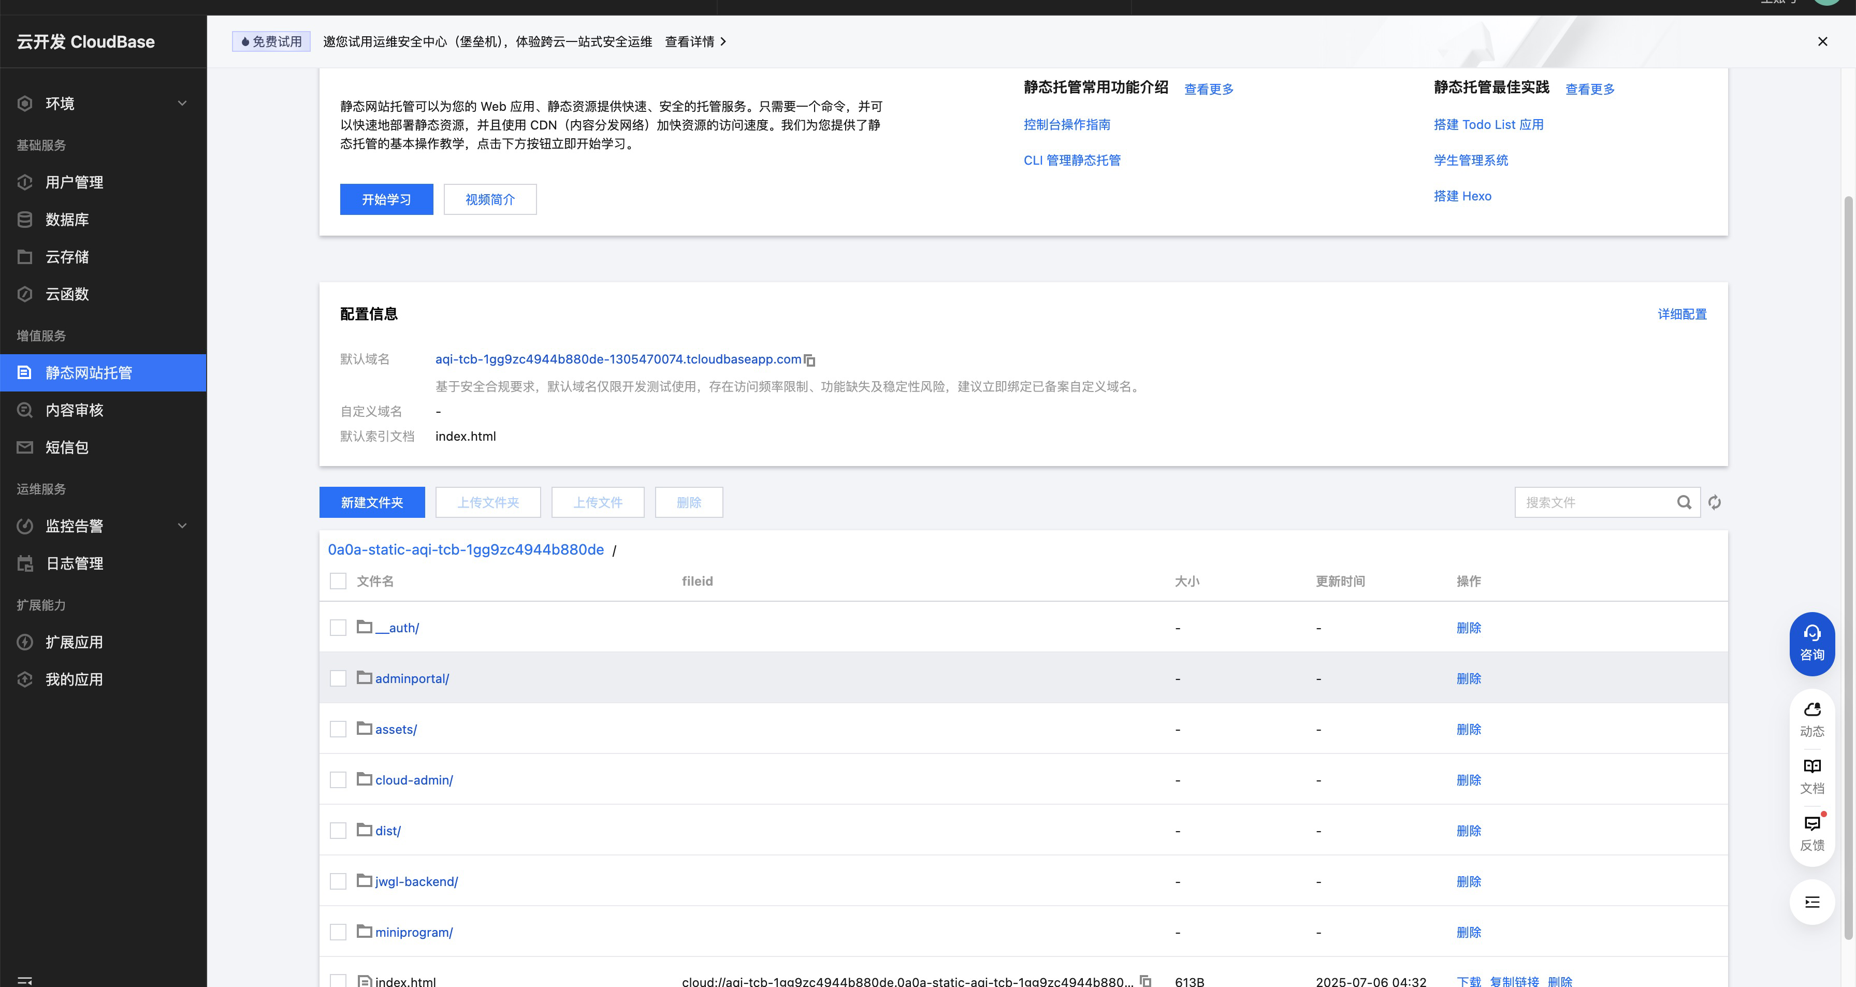Tick the select-all checkbox in the table header
Image resolution: width=1856 pixels, height=987 pixels.
point(338,580)
